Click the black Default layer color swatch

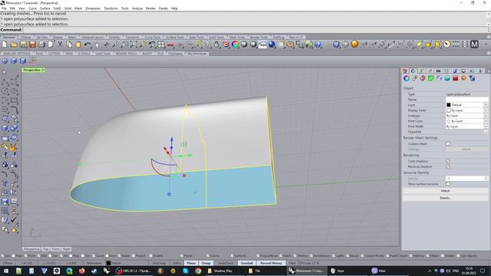(448, 105)
